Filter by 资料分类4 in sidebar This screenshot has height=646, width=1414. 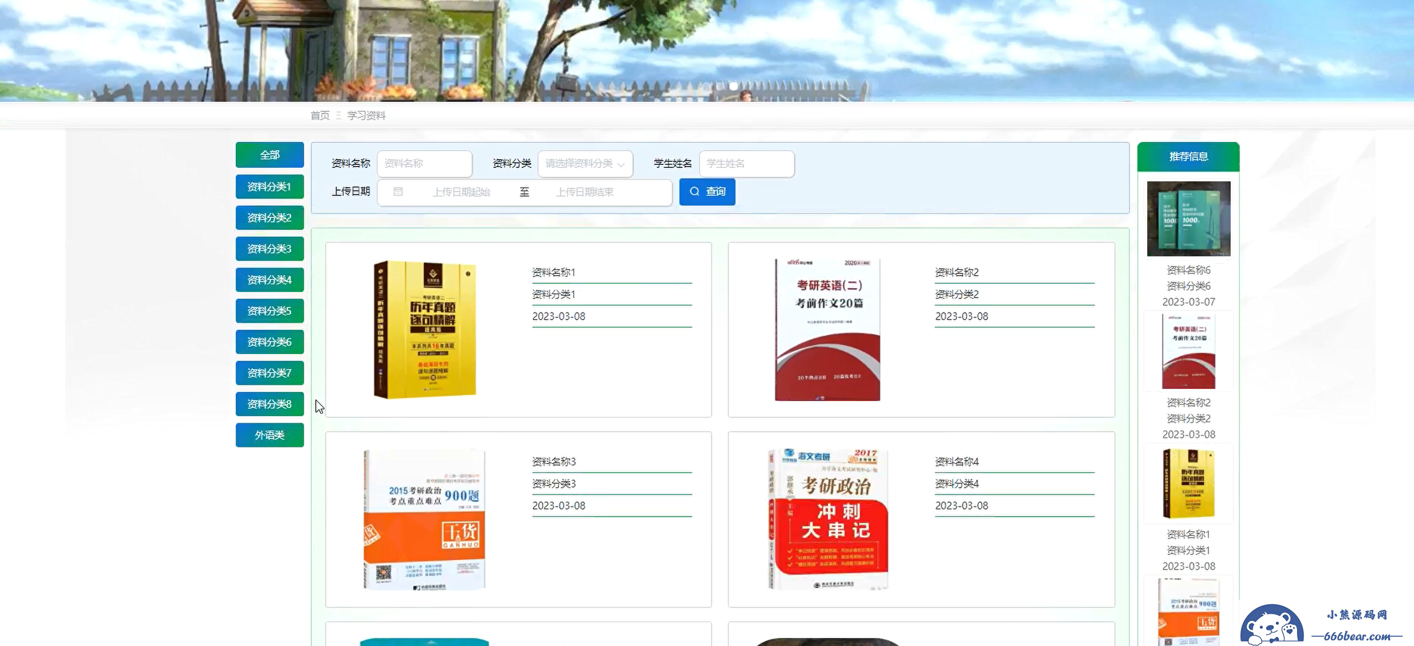[269, 280]
